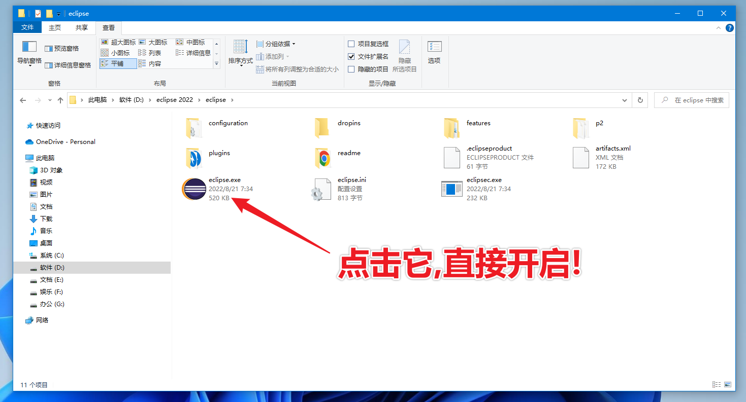Click the Preview pane (预览窗格) button
Image resolution: width=746 pixels, height=402 pixels.
click(x=62, y=49)
